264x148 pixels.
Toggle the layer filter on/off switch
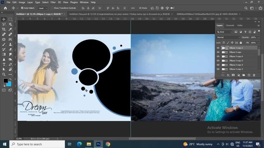click(x=259, y=31)
